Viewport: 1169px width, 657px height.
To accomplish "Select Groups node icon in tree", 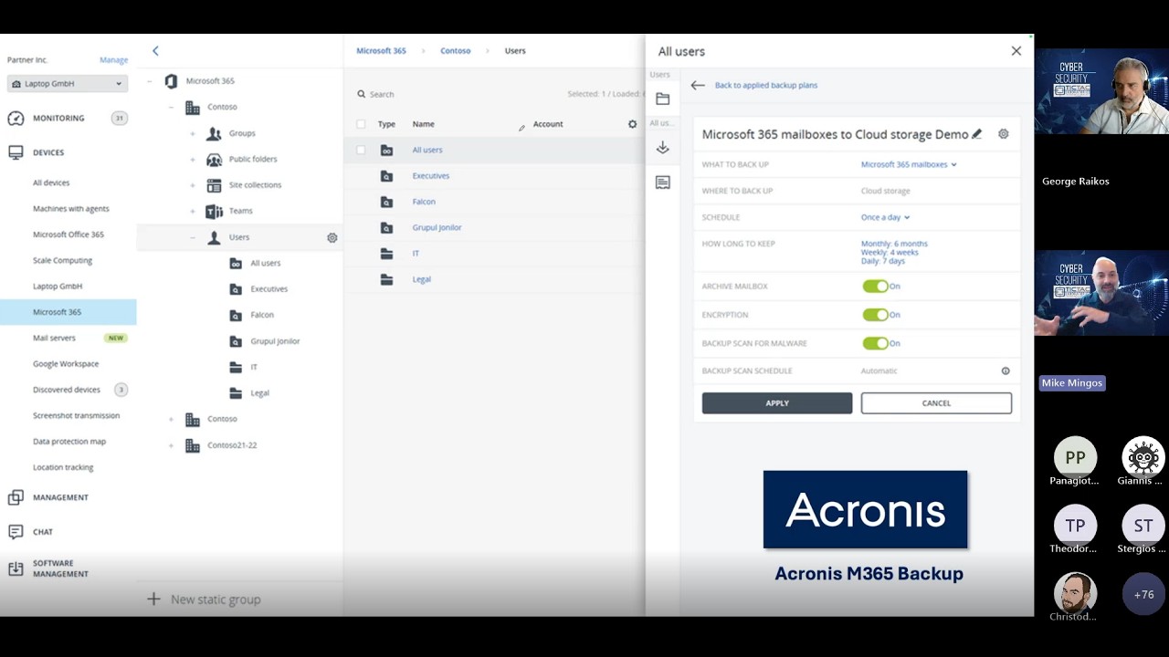I will click(214, 133).
